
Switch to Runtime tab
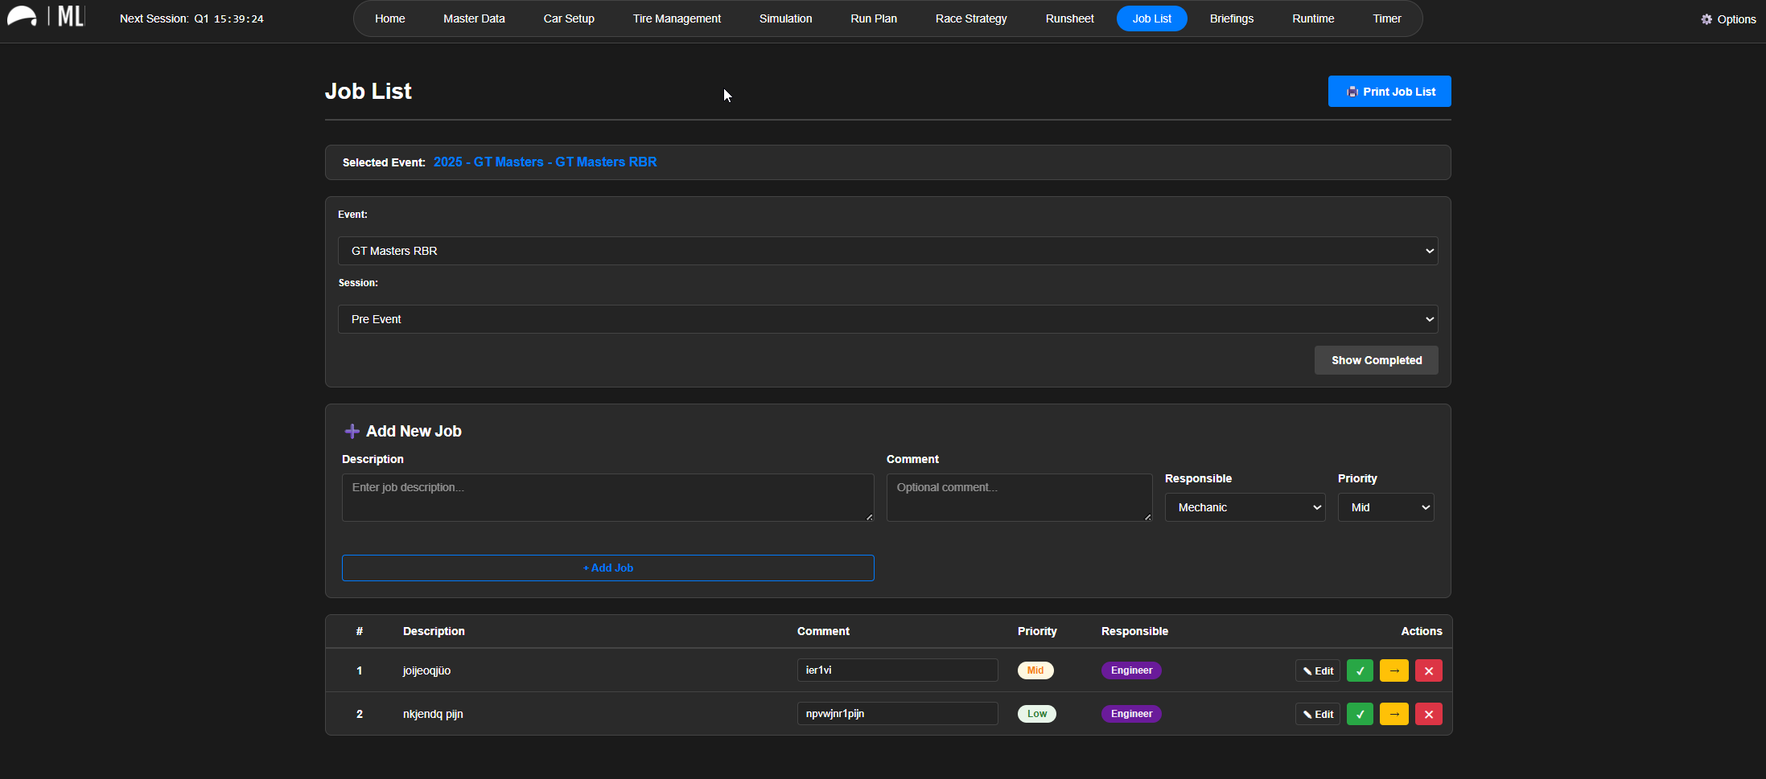coord(1313,18)
